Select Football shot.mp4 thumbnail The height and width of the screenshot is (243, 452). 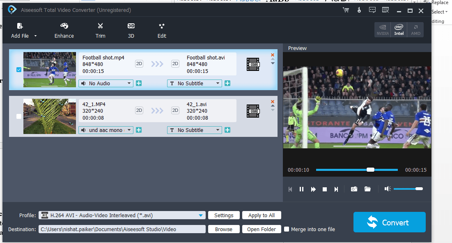coord(50,70)
